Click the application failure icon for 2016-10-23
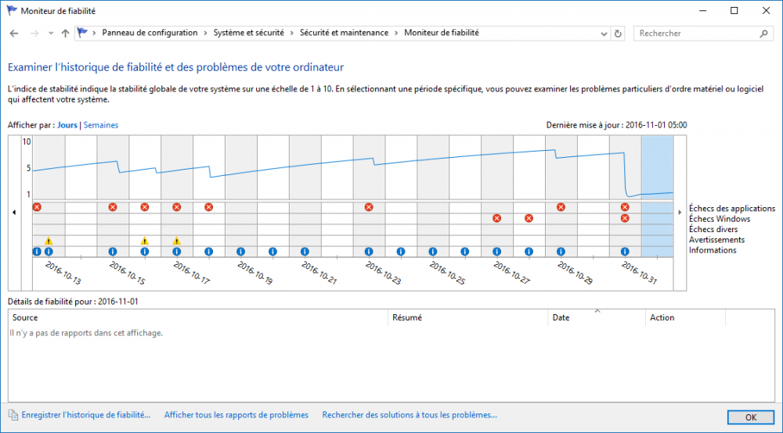783x433 pixels. (x=369, y=207)
